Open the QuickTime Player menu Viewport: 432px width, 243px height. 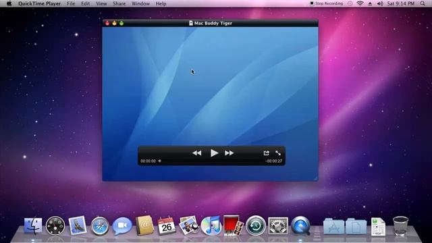click(x=39, y=3)
